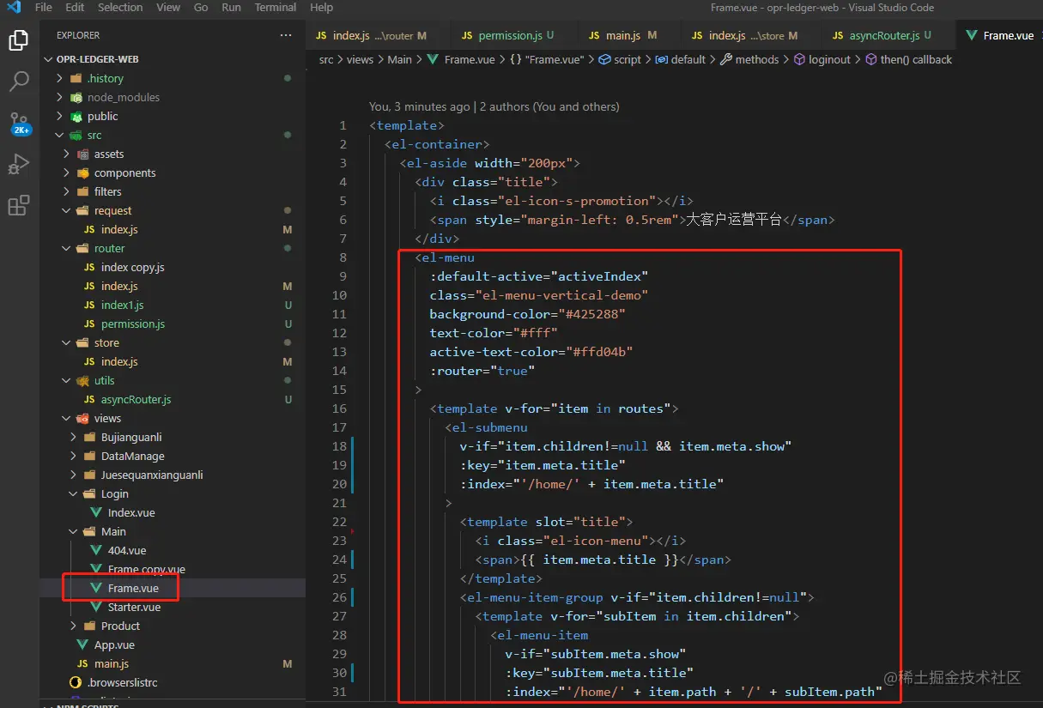Expand the Juesequanxianguanli folder
Image resolution: width=1043 pixels, height=708 pixels.
[x=151, y=475]
